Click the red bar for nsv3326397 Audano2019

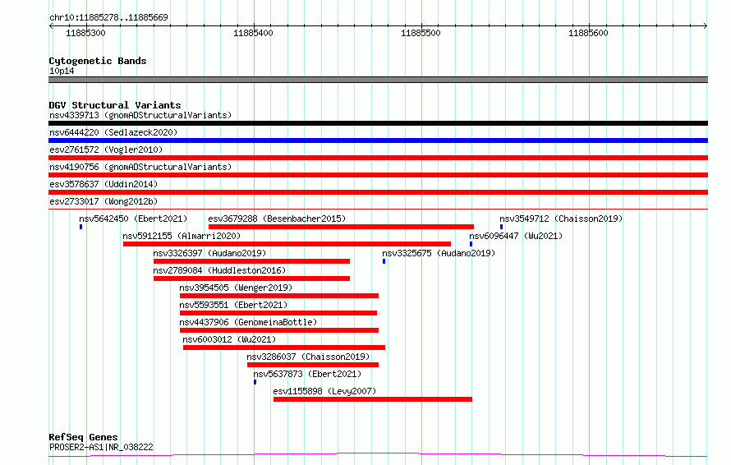(252, 261)
